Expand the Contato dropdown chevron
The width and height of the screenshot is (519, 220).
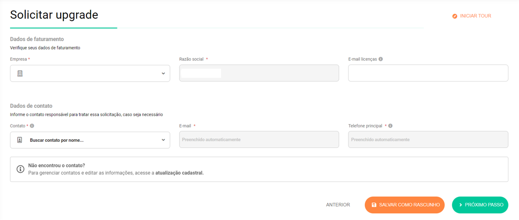163,140
